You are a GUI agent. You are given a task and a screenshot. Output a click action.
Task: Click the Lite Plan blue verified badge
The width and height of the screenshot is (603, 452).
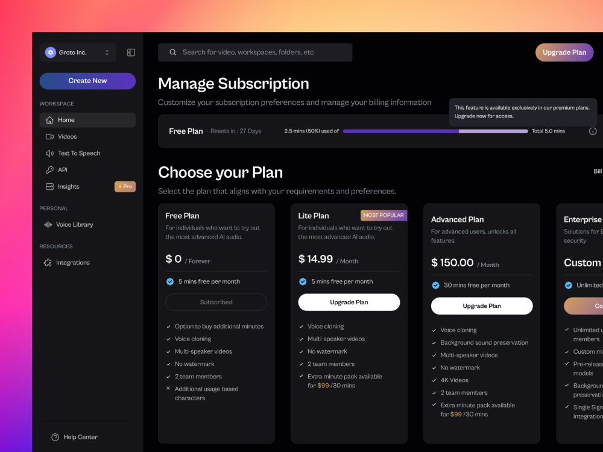pyautogui.click(x=303, y=281)
